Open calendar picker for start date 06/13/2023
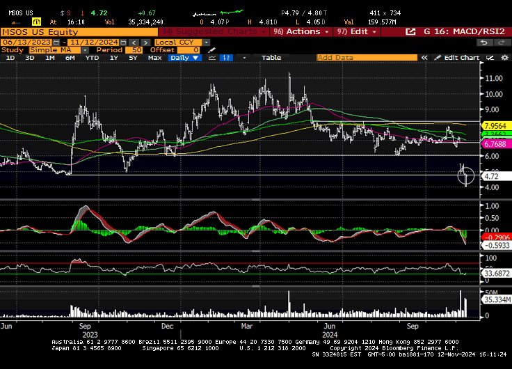The image size is (512, 369). pyautogui.click(x=56, y=42)
